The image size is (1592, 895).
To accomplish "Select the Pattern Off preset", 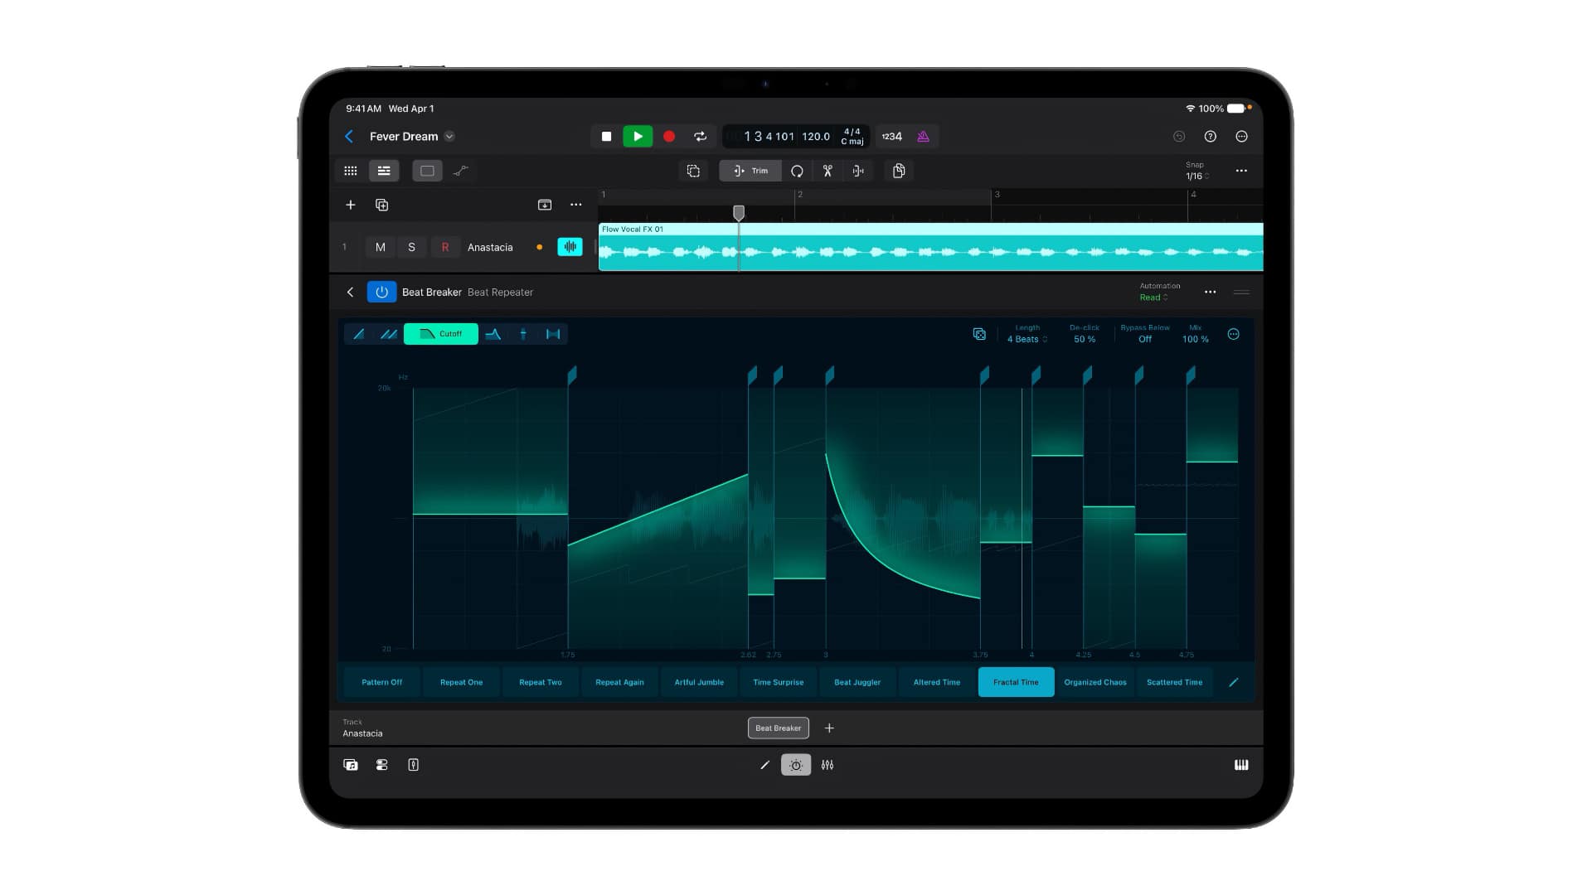I will point(382,682).
